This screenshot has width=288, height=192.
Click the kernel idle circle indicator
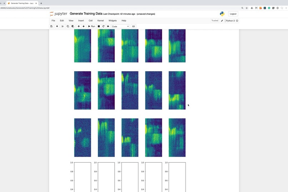coord(237,21)
